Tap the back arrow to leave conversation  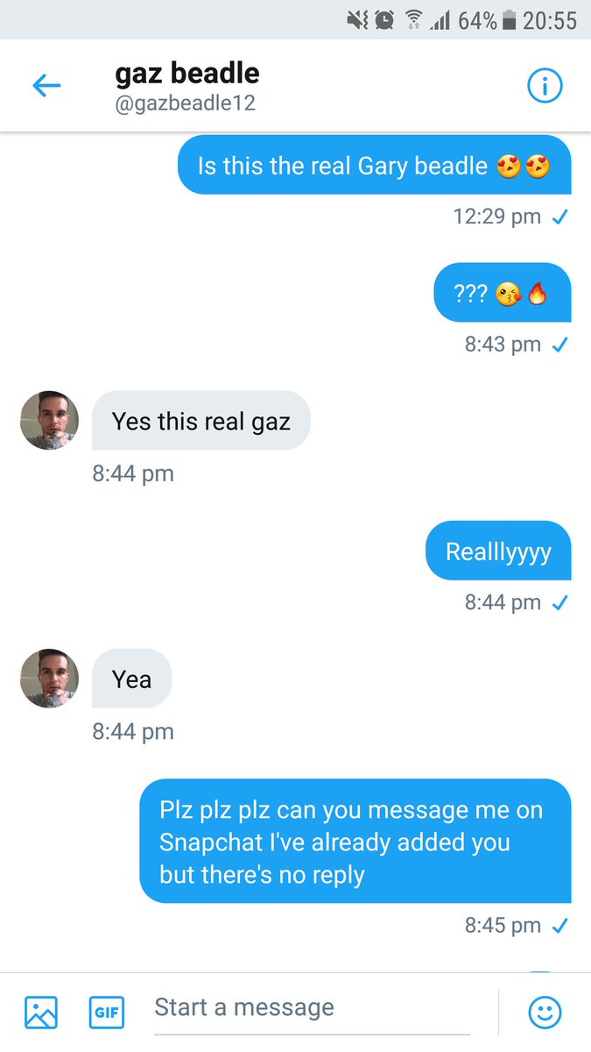(x=46, y=86)
